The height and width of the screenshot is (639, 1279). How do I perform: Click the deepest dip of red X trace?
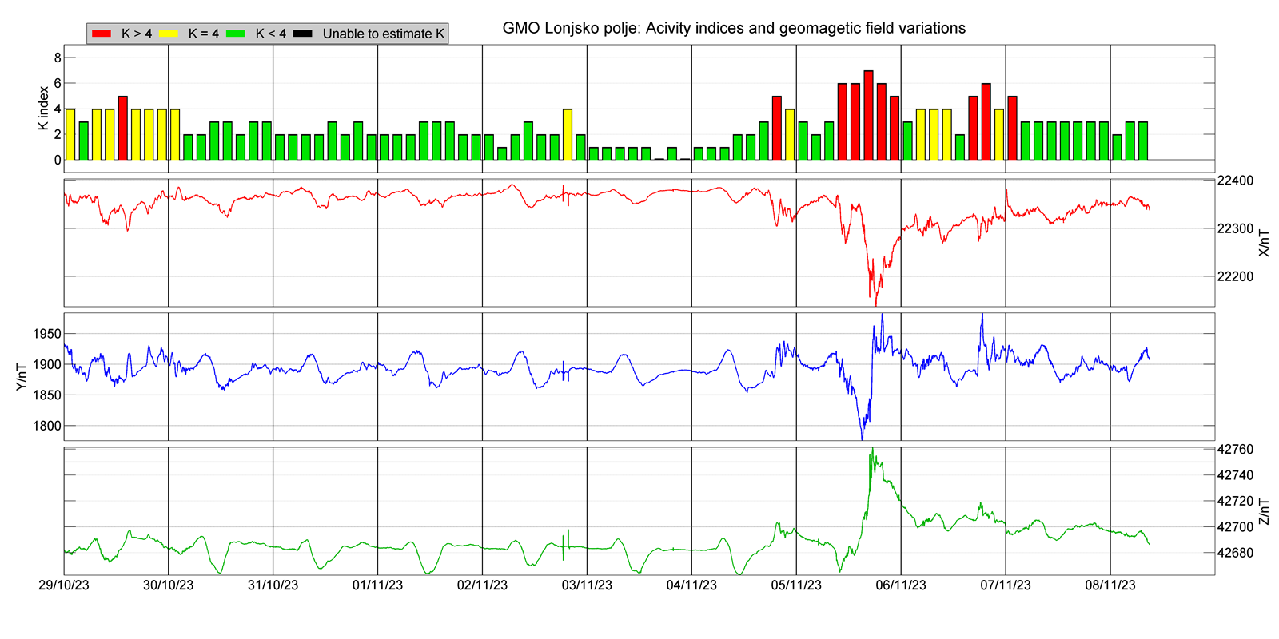[875, 304]
